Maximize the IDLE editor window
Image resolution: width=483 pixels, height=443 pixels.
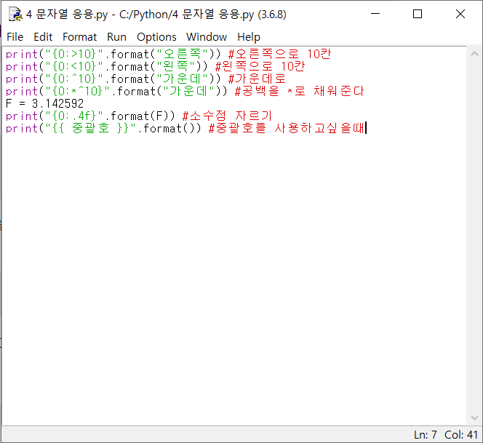pyautogui.click(x=418, y=14)
